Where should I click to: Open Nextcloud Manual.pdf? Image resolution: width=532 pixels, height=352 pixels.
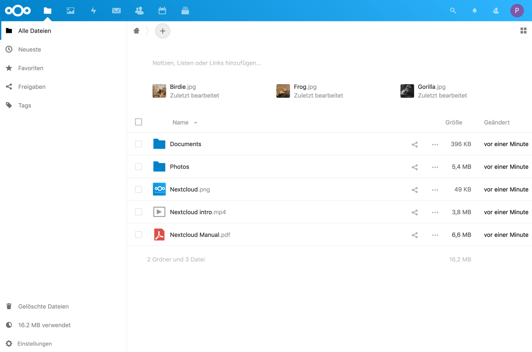200,235
